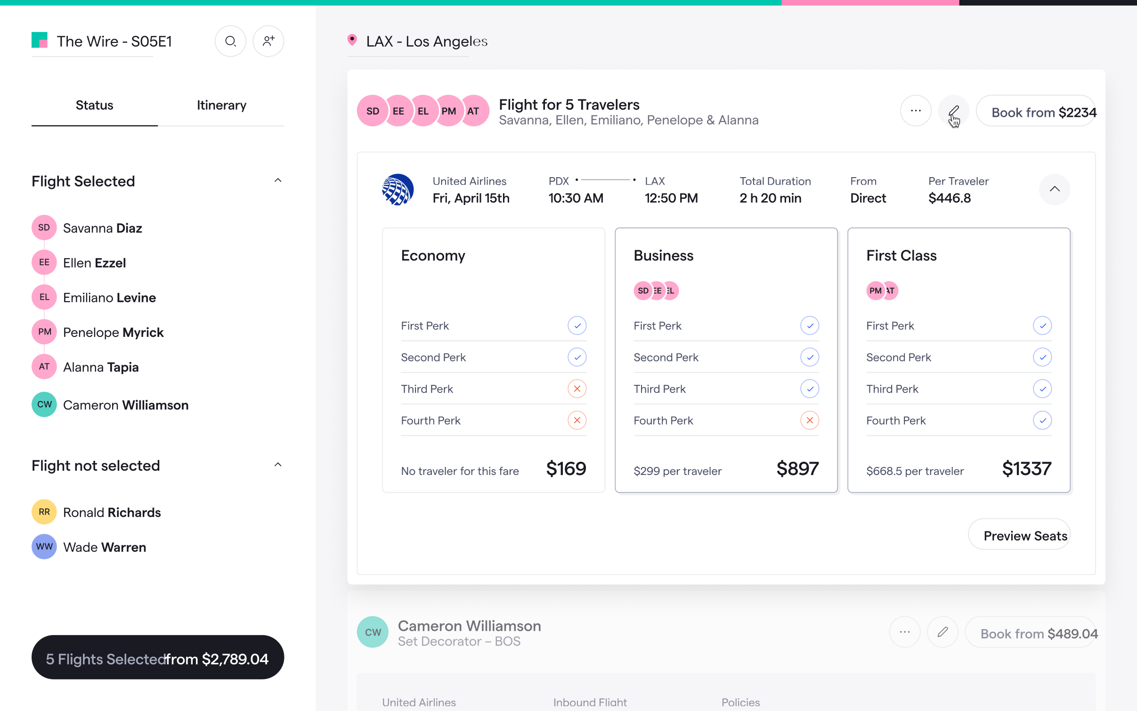The width and height of the screenshot is (1137, 711).
Task: Click the United Airlines globe logo
Action: [398, 189]
